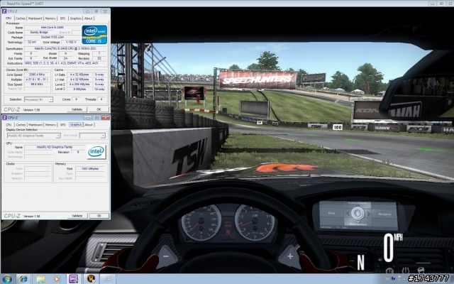Click Validate in lower CPU-Z window
The width and height of the screenshot is (454, 284).
click(77, 216)
